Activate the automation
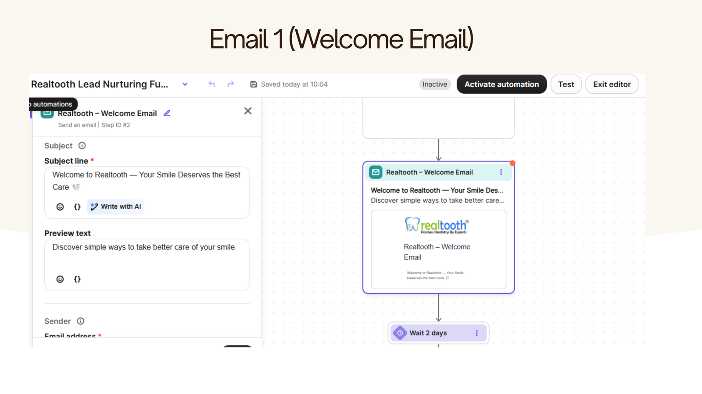 [501, 84]
